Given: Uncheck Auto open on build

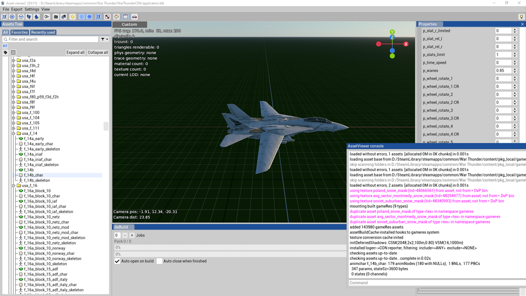Looking at the screenshot, I should [x=117, y=261].
